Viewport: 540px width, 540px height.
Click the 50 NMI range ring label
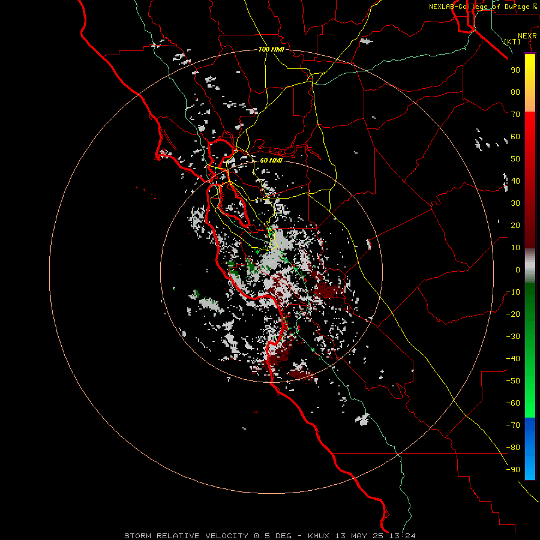(271, 160)
